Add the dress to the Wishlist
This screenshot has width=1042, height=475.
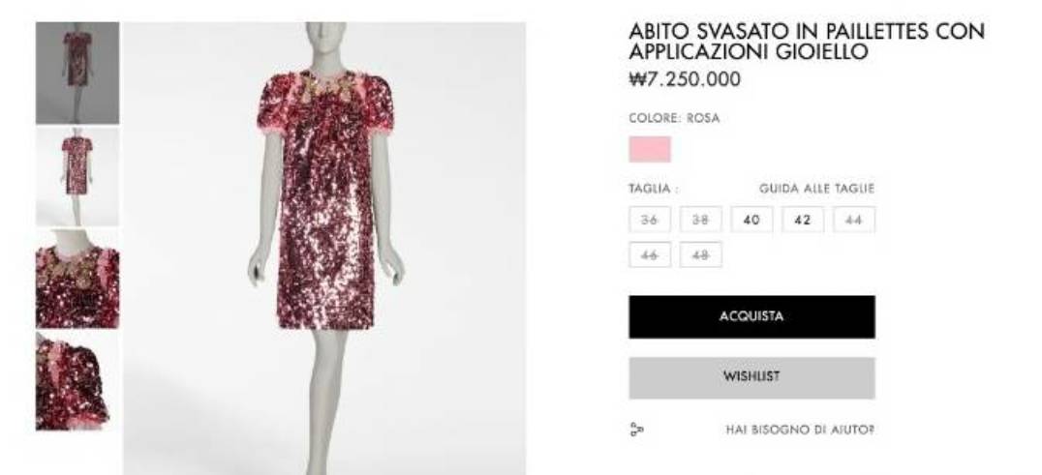point(751,378)
